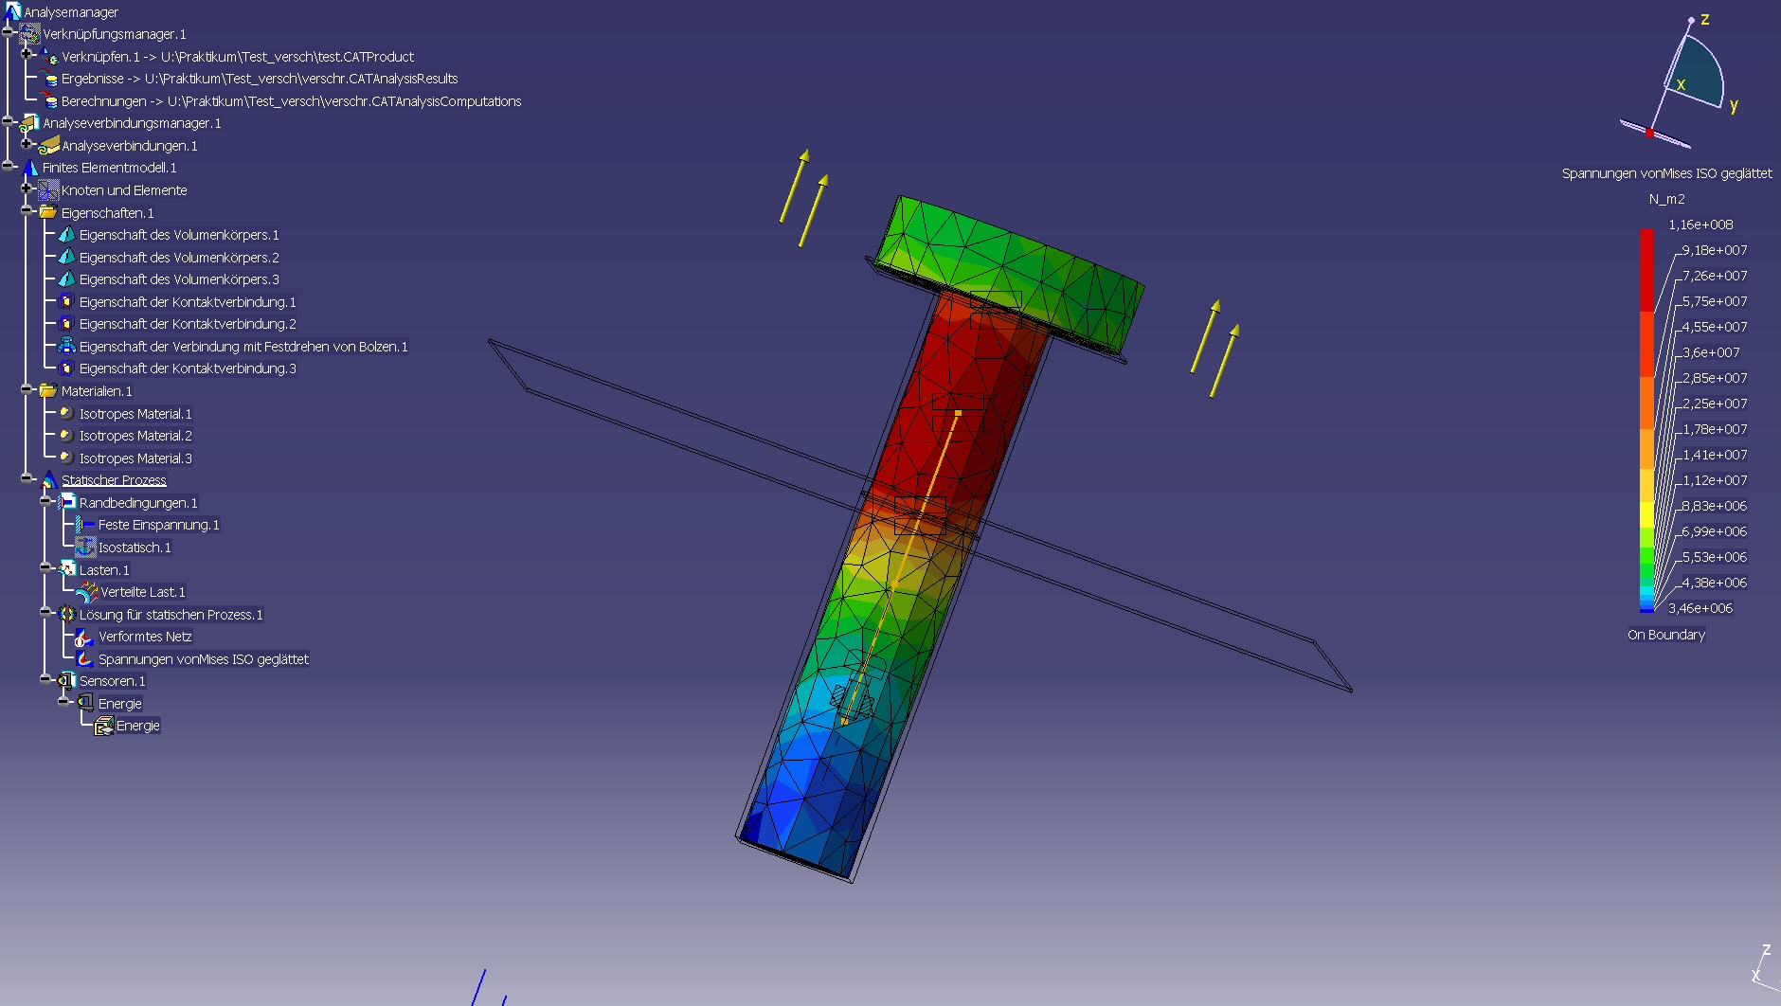Click the Eigenschaft des Volumenkörpers.2 icon

[x=66, y=257]
